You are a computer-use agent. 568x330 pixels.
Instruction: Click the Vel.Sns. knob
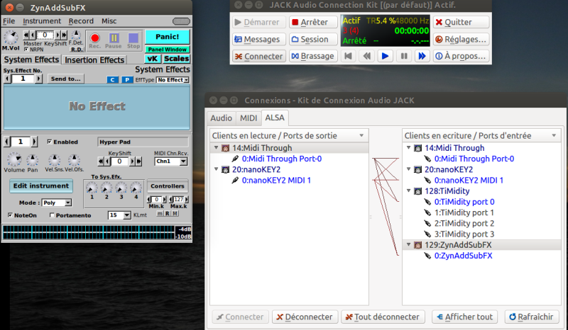55,160
